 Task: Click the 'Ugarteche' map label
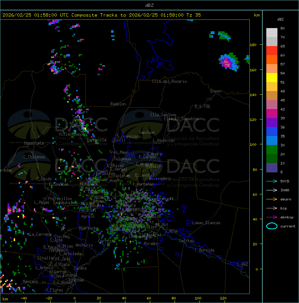[x=89, y=228]
